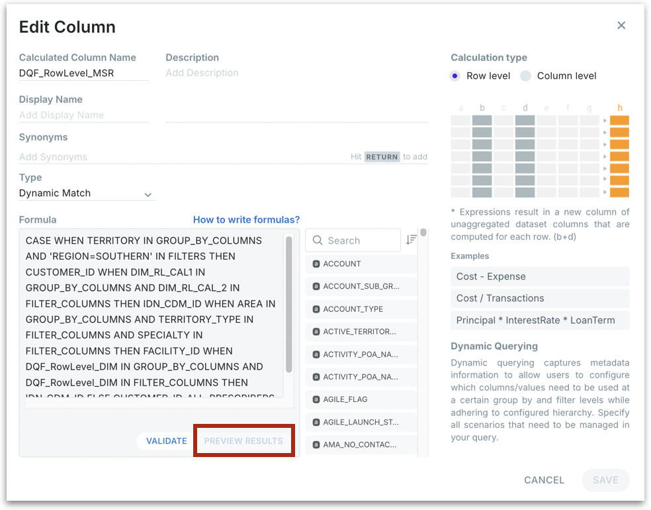
Task: Click the CANCEL button
Action: point(544,480)
